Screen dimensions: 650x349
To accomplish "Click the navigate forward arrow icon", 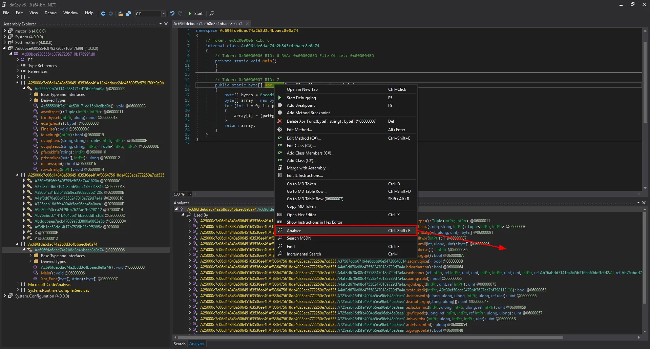I will click(111, 14).
